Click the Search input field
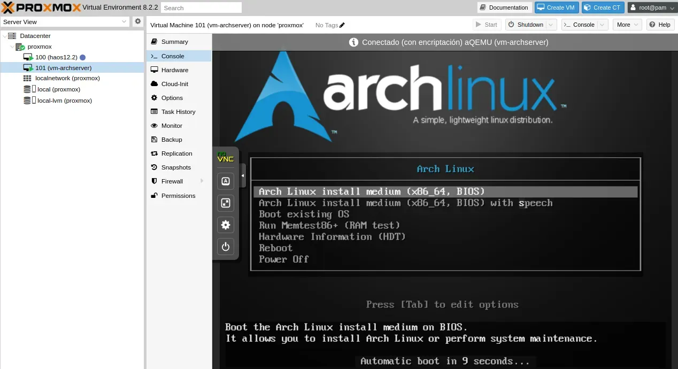The height and width of the screenshot is (369, 678). click(x=201, y=8)
